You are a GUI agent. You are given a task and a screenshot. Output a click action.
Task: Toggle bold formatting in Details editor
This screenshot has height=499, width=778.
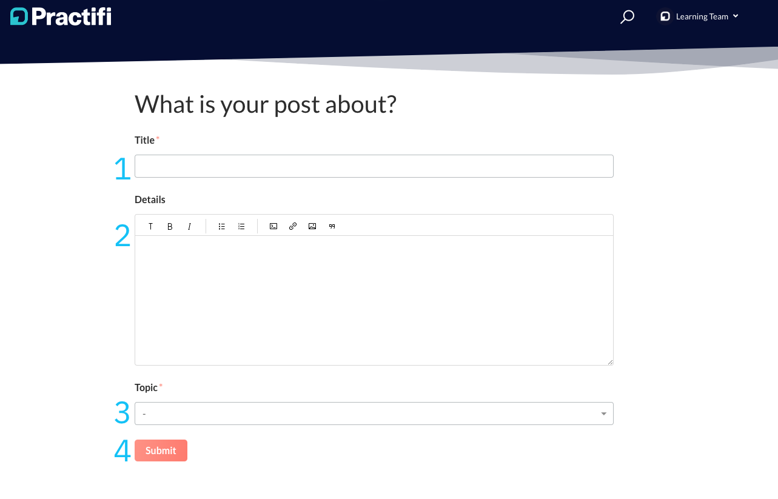pyautogui.click(x=170, y=226)
